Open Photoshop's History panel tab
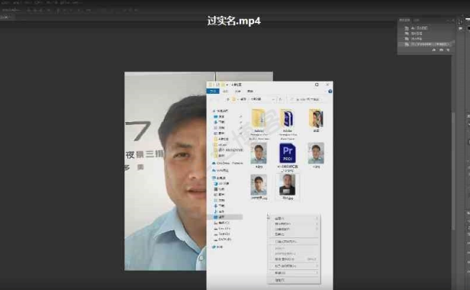 click(x=404, y=20)
